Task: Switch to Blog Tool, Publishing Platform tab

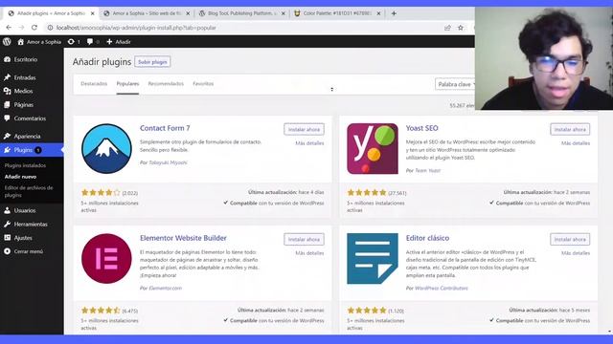Action: coord(241,13)
